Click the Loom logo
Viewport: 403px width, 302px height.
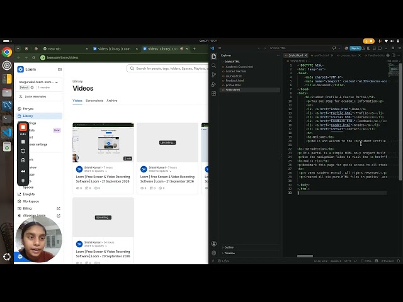click(26, 69)
